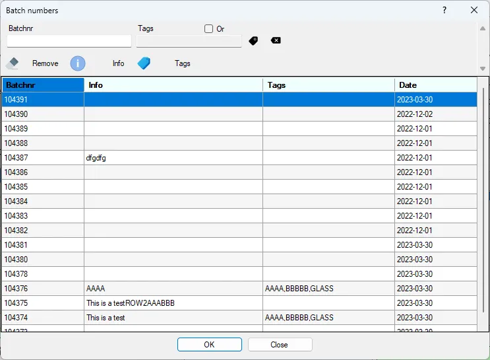Select batch number 104389
The height and width of the screenshot is (360, 490).
pyautogui.click(x=43, y=129)
